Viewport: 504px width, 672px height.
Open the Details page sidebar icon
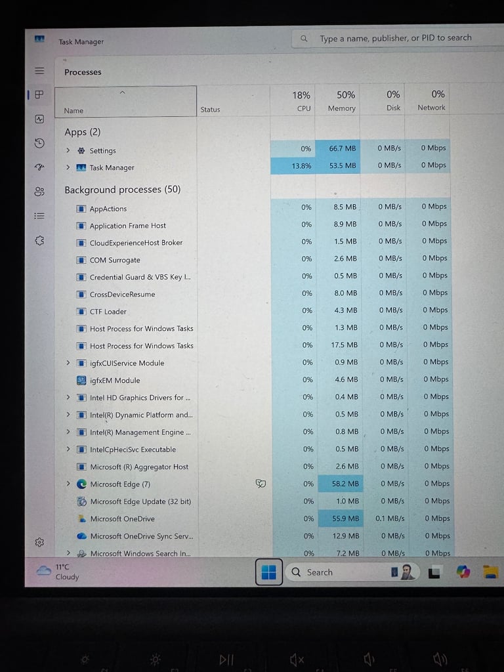(x=39, y=215)
